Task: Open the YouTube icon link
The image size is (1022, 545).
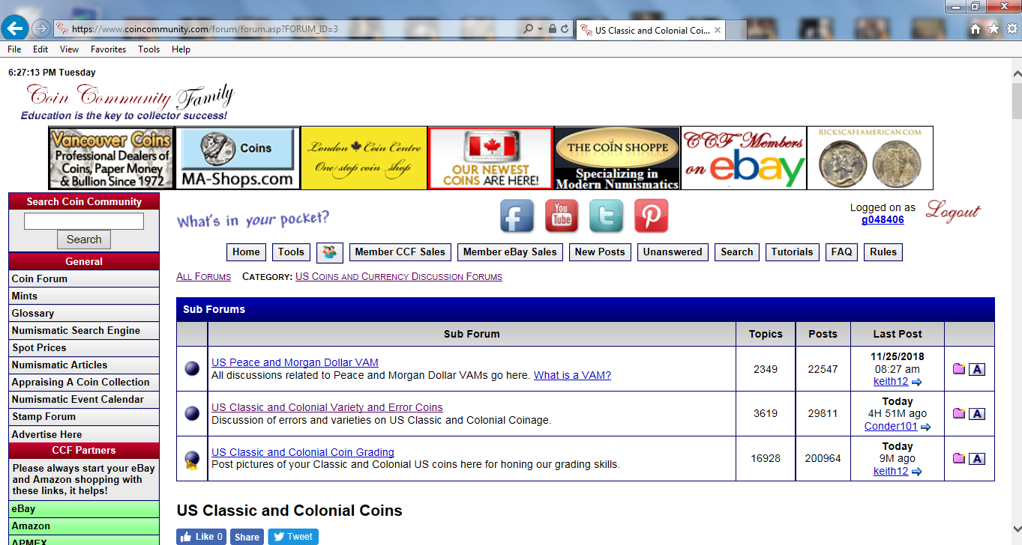Action: 562,216
